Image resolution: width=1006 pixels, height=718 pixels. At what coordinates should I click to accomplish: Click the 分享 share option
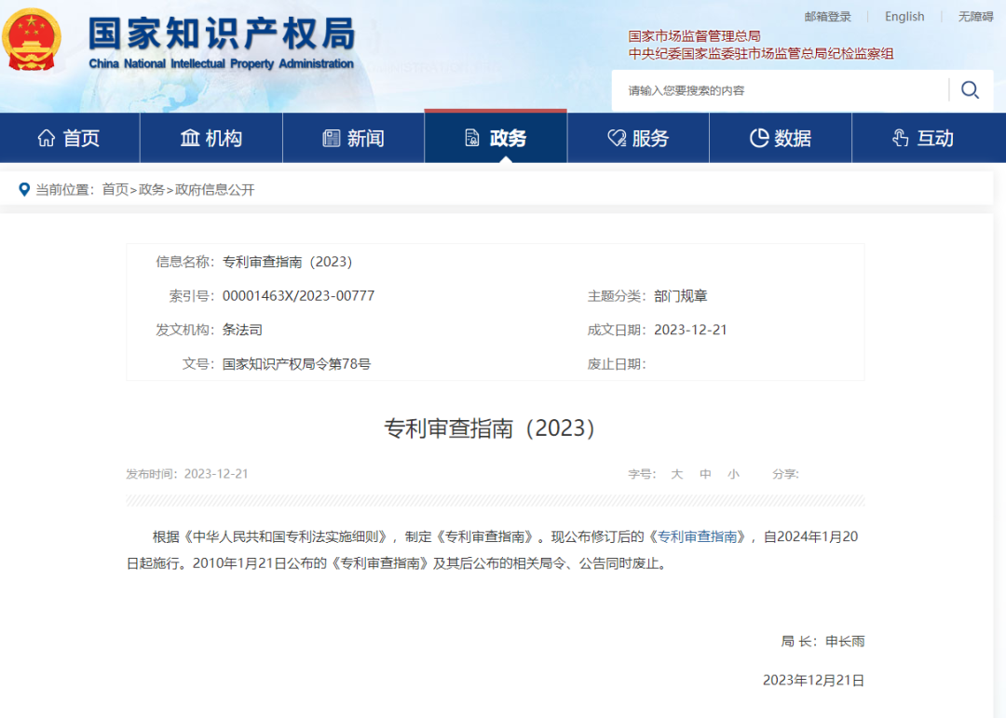pyautogui.click(x=785, y=474)
